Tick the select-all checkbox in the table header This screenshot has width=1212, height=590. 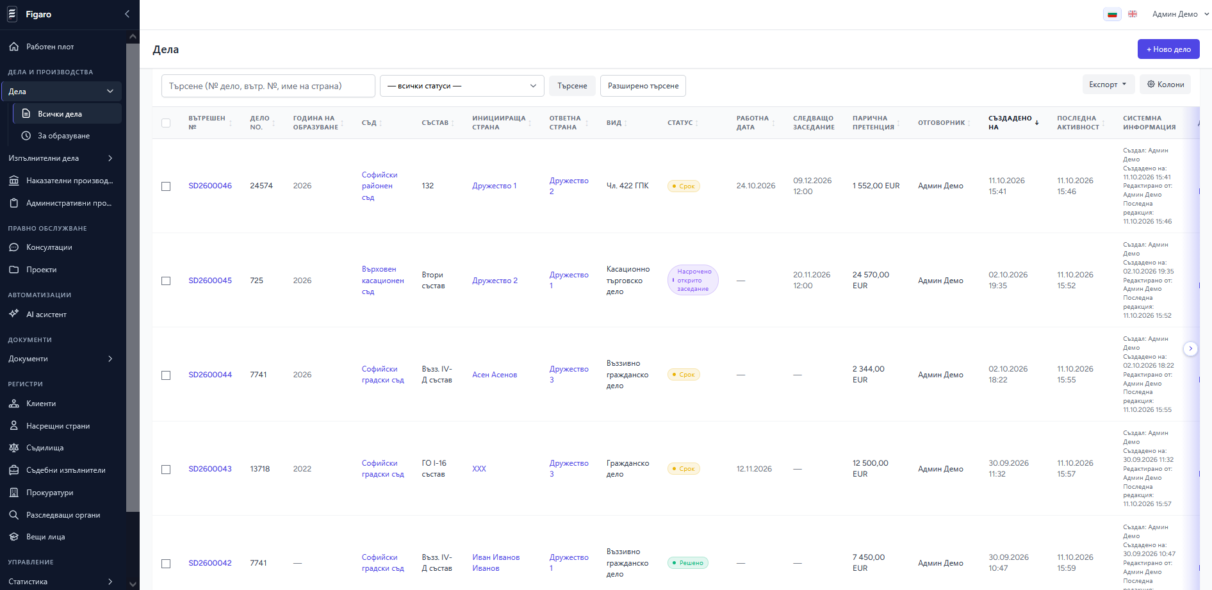point(166,123)
